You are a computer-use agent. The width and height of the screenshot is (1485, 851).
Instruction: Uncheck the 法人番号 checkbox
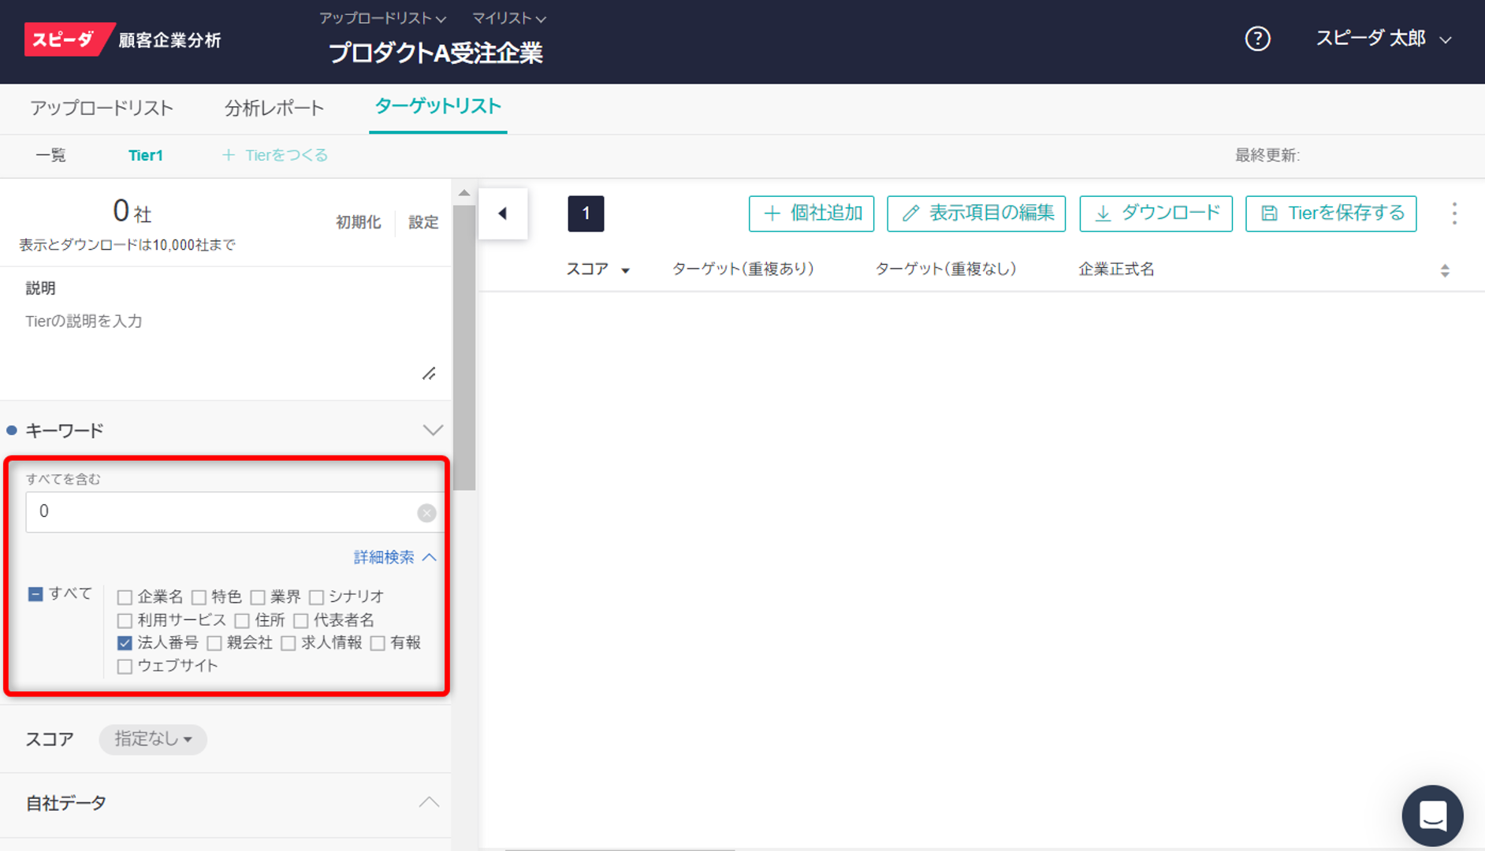125,643
